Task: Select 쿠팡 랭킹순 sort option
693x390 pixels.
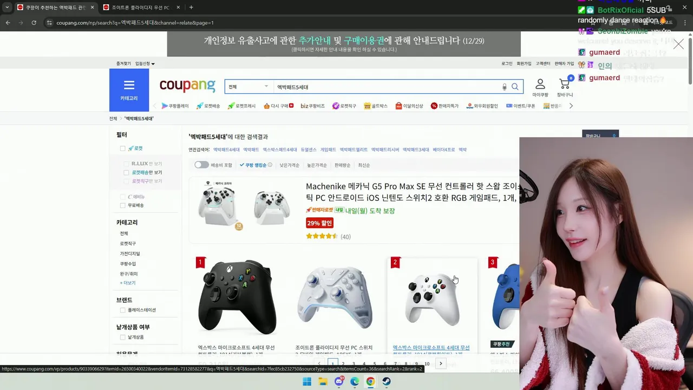Action: click(256, 165)
